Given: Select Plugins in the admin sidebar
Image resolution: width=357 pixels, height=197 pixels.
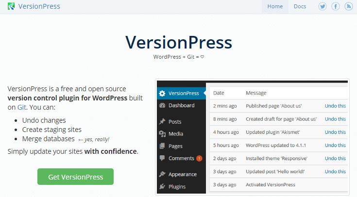Looking at the screenshot, I should pos(182,186).
